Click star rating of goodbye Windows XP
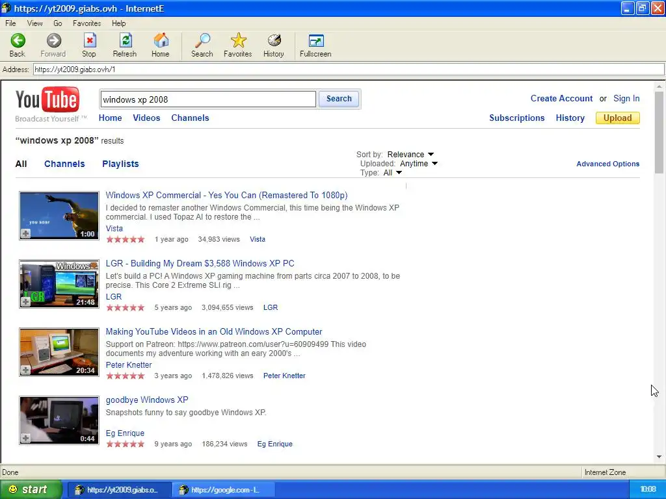 pos(126,444)
